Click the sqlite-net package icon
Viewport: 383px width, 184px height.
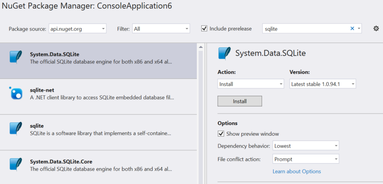tap(16, 93)
